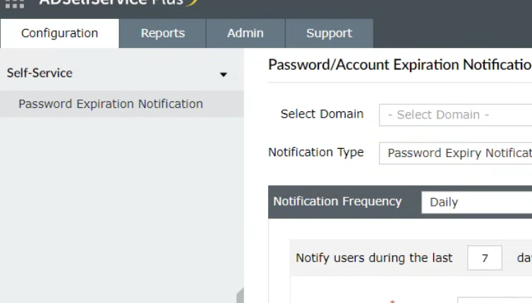The height and width of the screenshot is (303, 532).
Task: Click the Select Domain label
Action: point(322,114)
